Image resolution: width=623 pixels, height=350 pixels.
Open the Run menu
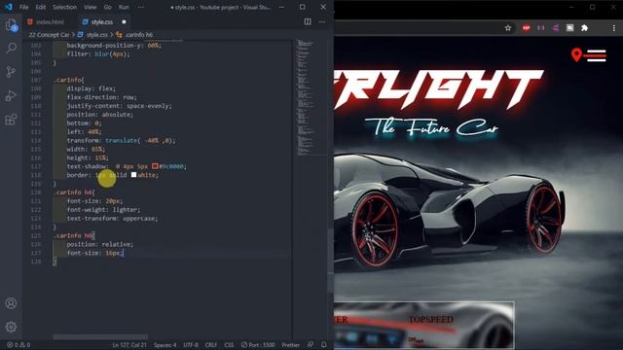click(124, 7)
